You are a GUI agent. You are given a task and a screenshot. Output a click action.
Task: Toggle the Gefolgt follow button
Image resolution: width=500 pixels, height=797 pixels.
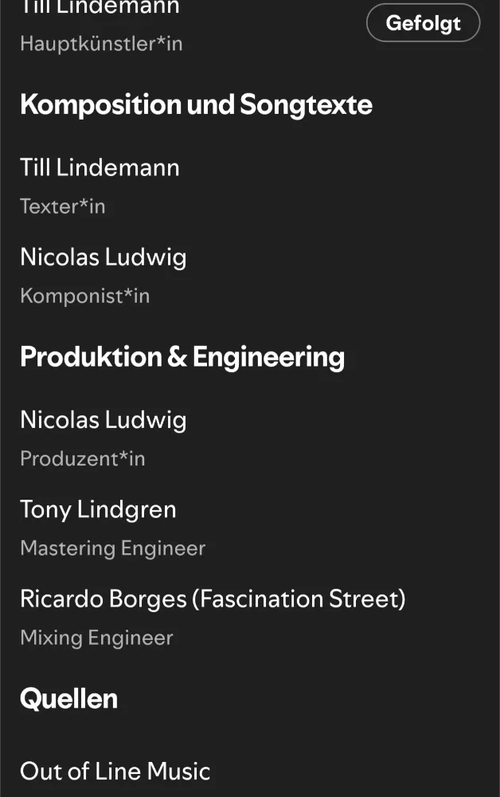[x=423, y=23]
